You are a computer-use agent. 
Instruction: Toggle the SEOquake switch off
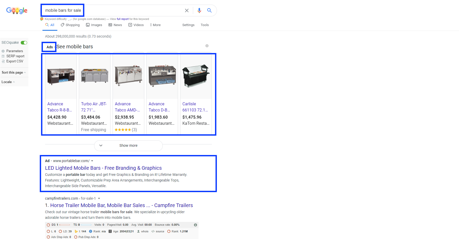(x=24, y=43)
